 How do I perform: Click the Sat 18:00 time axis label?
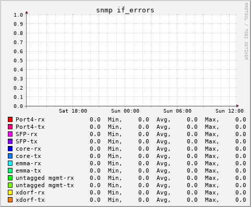[73, 111]
